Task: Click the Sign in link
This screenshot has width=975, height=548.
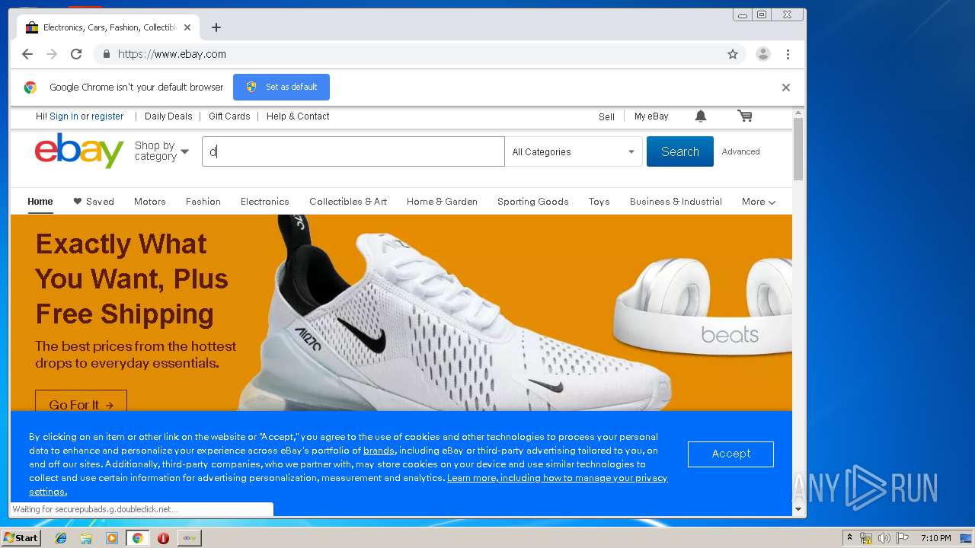Action: click(x=64, y=116)
